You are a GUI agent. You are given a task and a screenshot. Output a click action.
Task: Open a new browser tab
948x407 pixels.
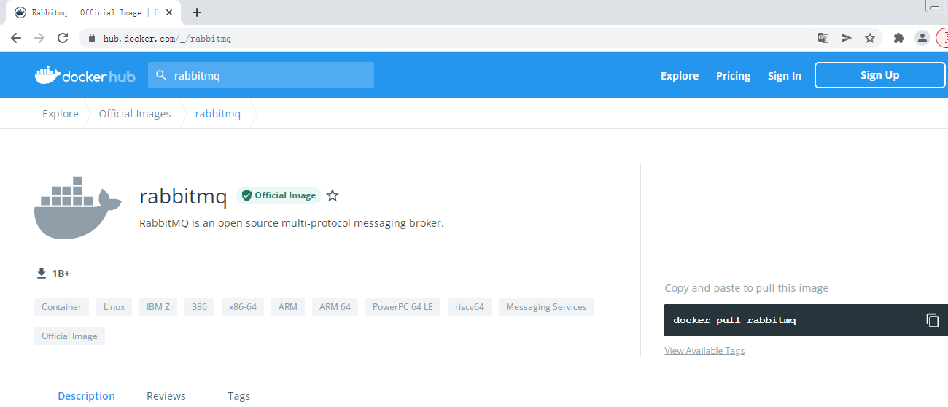196,12
